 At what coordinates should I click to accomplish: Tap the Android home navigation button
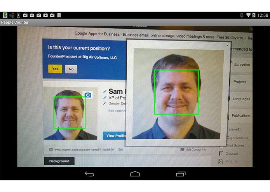(135, 174)
